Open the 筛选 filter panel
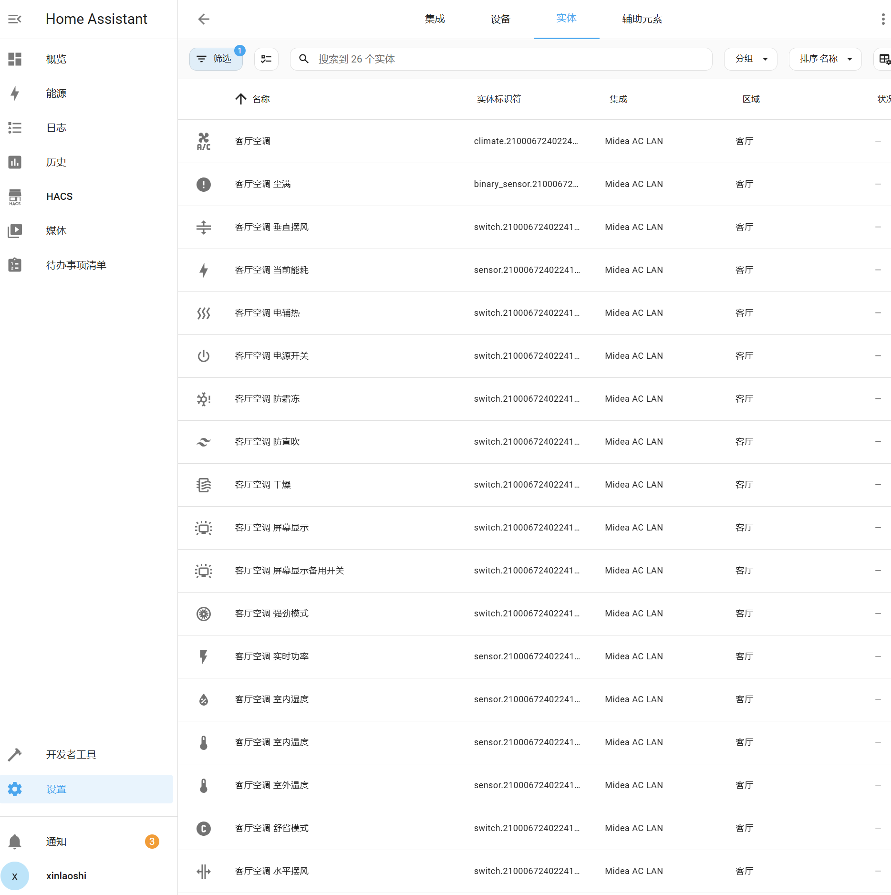 pos(216,59)
